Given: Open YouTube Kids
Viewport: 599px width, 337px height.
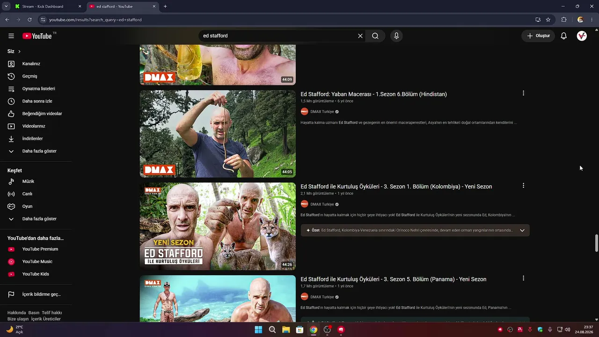Looking at the screenshot, I should click(36, 274).
